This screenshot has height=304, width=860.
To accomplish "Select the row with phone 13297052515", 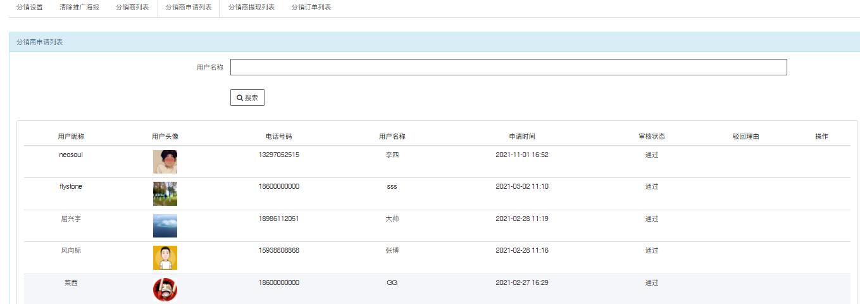I will point(437,162).
